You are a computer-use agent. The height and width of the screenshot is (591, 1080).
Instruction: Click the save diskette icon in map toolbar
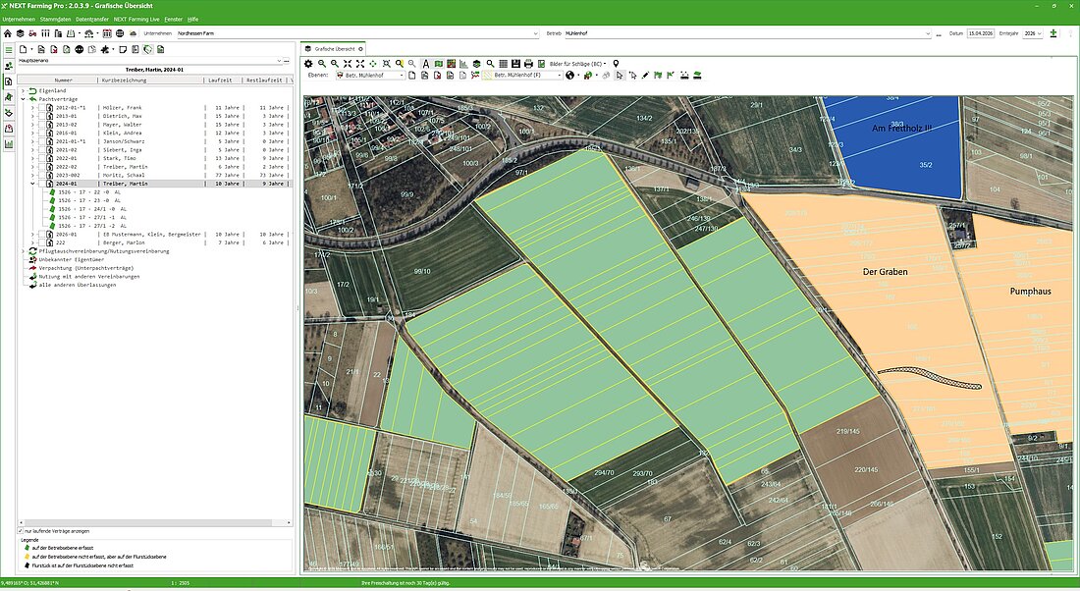[515, 64]
